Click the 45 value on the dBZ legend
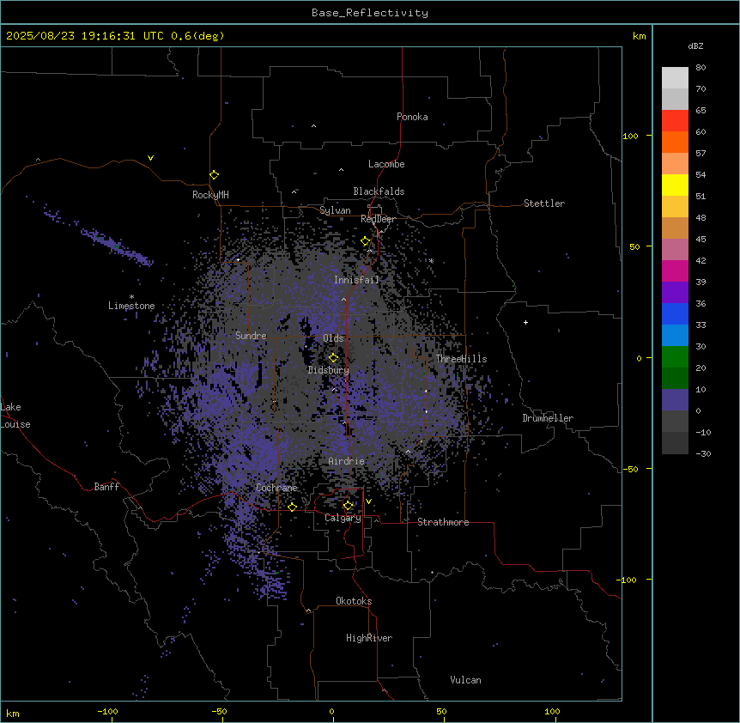The height and width of the screenshot is (723, 740). 701,240
